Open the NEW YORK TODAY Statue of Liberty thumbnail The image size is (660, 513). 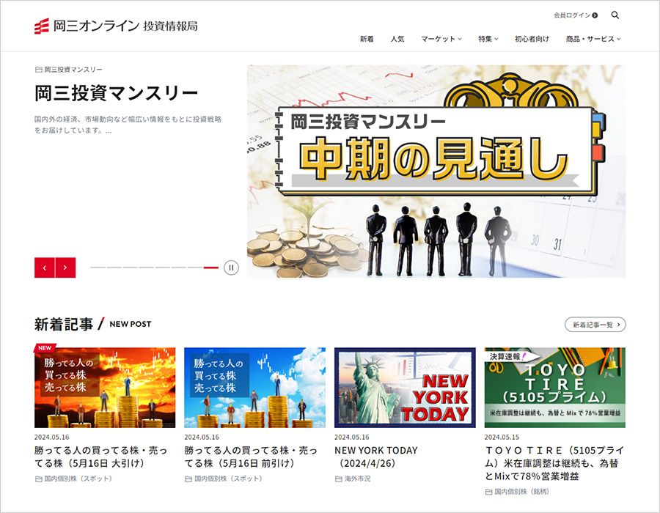405,387
